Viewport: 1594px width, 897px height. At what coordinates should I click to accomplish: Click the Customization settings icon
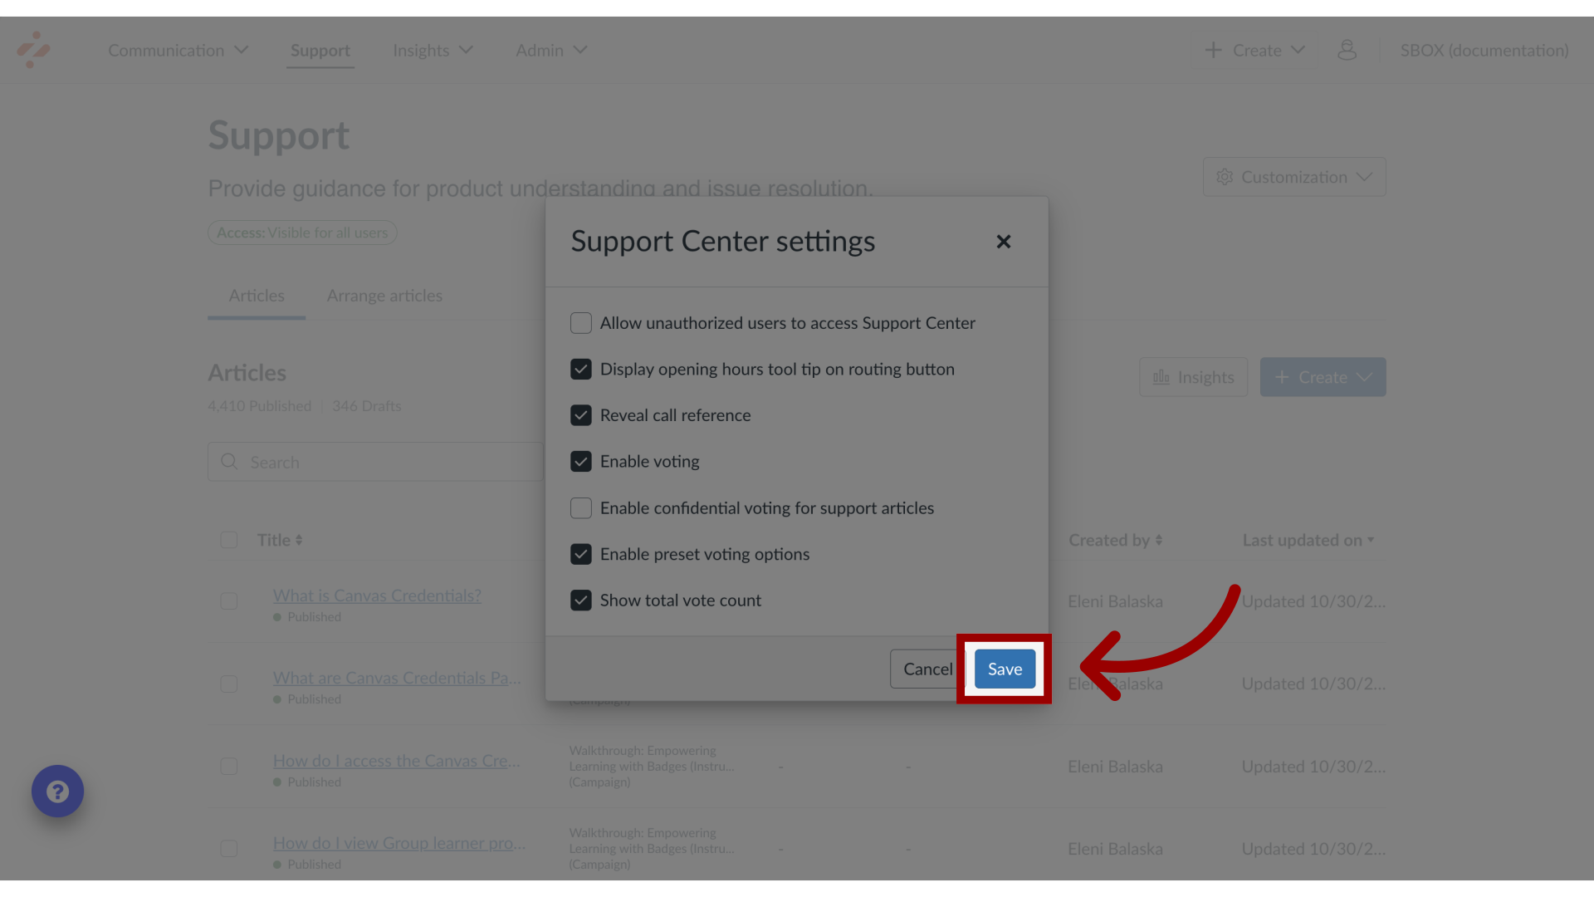[x=1224, y=176]
